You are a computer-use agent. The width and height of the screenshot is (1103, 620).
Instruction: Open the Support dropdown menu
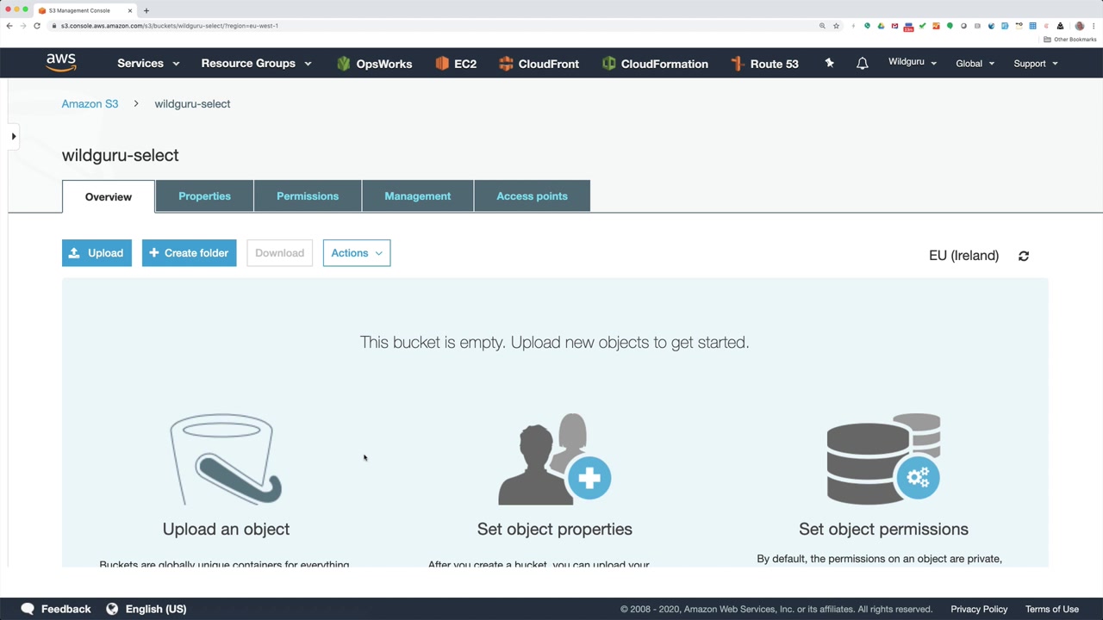point(1036,64)
